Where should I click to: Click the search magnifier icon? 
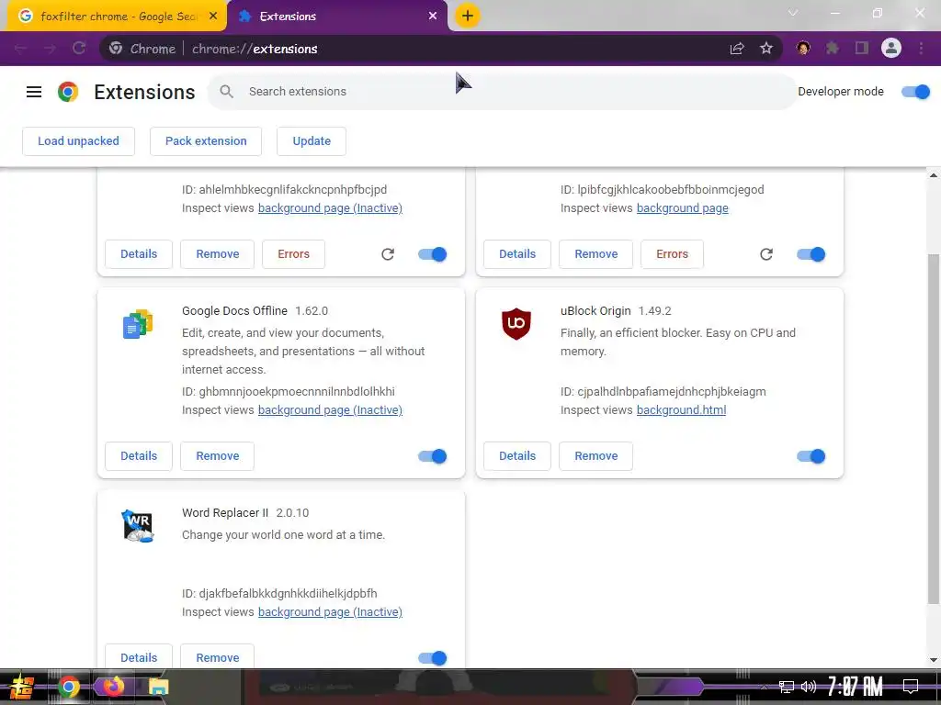pyautogui.click(x=226, y=91)
